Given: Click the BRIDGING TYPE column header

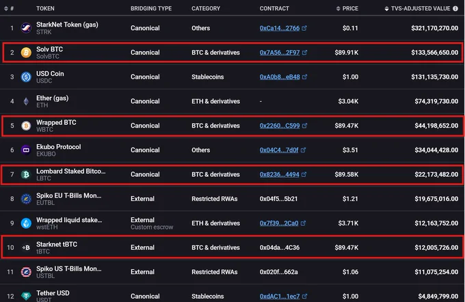Looking at the screenshot, I should 151,8.
